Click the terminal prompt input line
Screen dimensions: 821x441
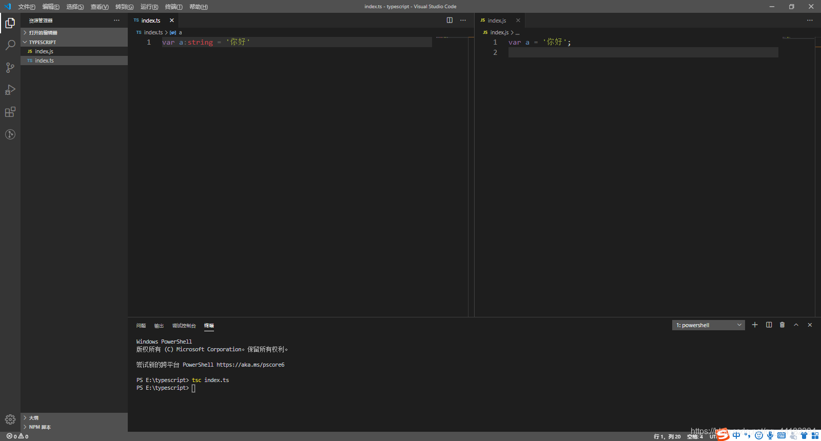tap(166, 388)
